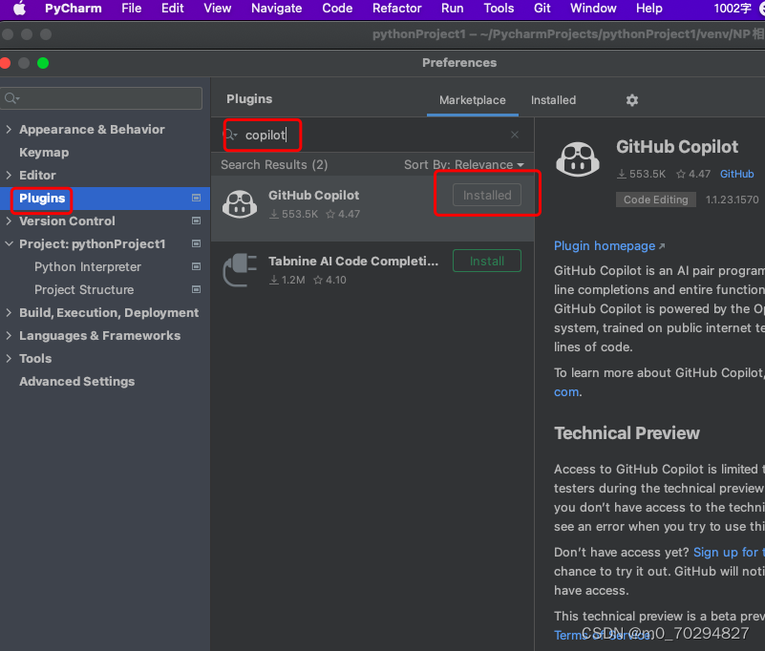Click download count 553.5K in details panel

[641, 174]
